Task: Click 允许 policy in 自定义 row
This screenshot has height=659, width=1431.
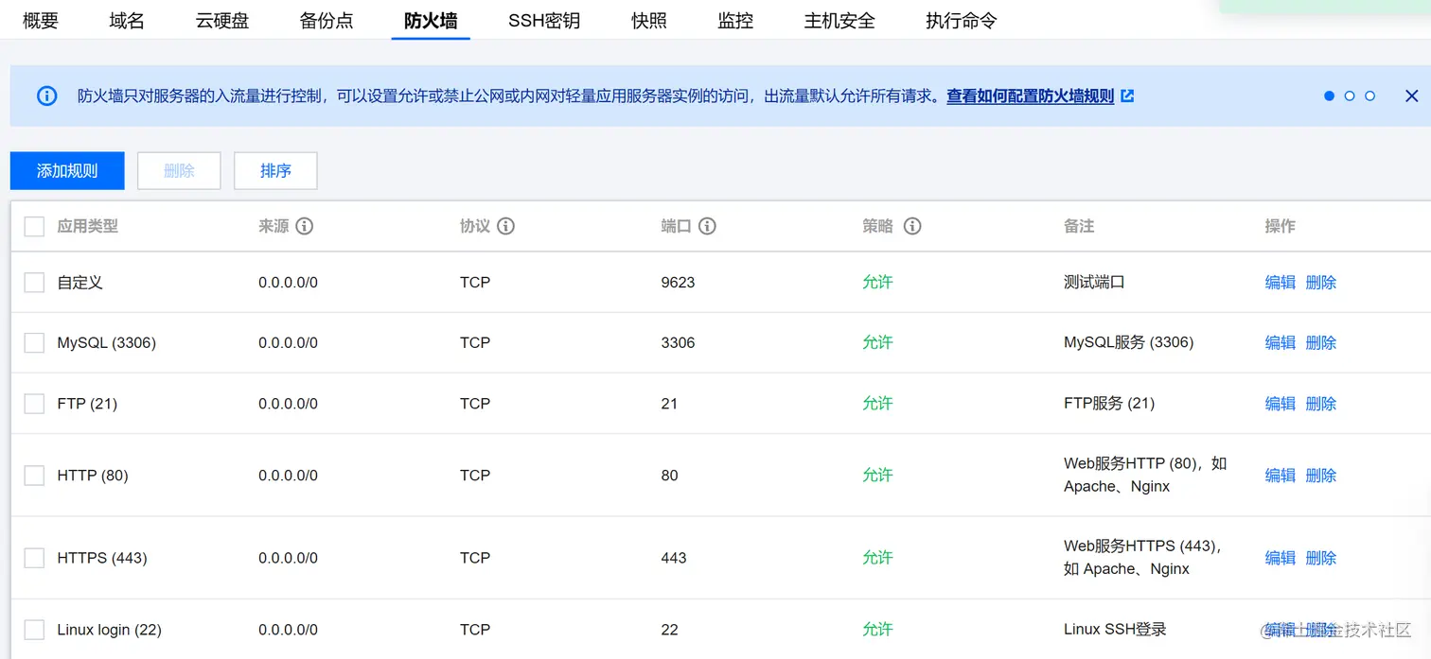Action: click(x=877, y=282)
